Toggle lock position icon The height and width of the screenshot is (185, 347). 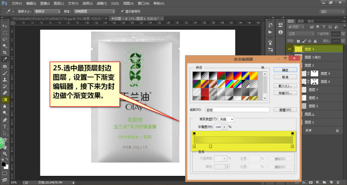(x=310, y=41)
